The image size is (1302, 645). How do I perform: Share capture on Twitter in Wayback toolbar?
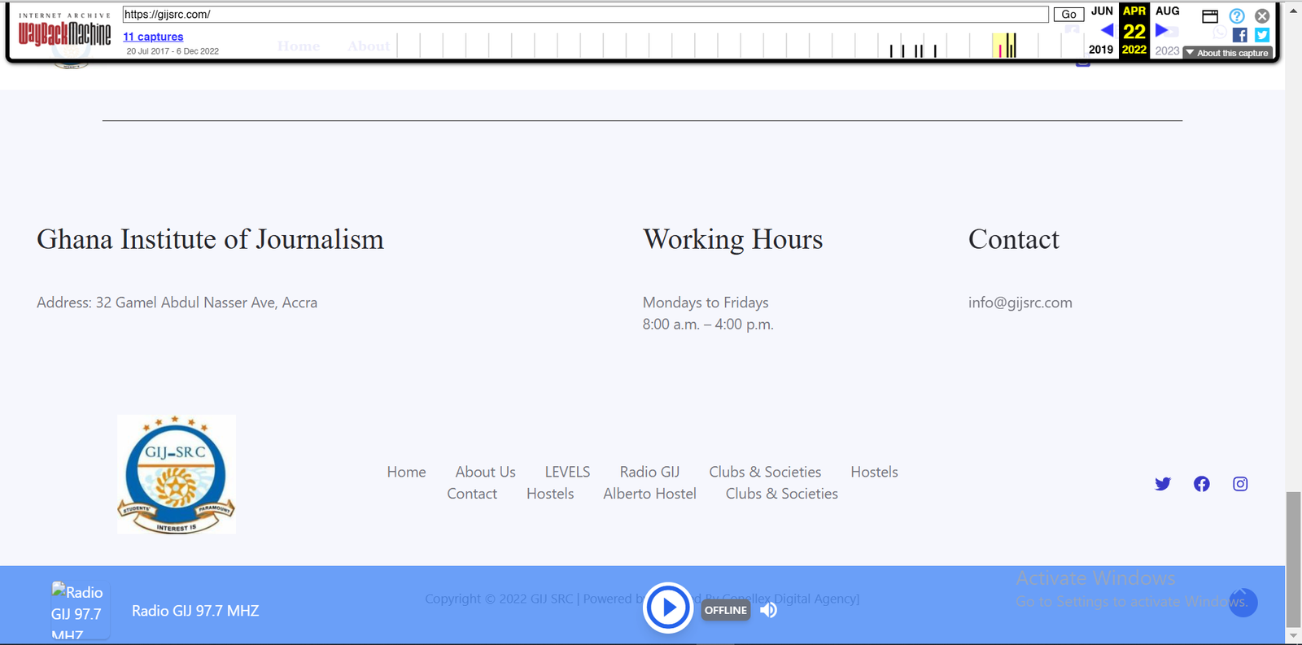(1261, 35)
